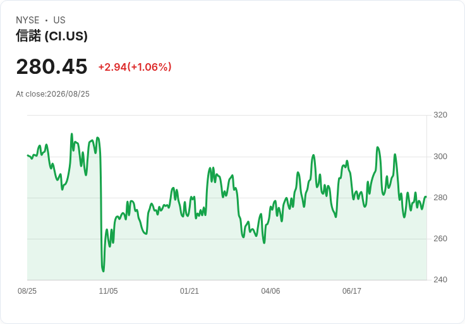Select the 01/21 x-axis date label
465x324 pixels.
(189, 291)
